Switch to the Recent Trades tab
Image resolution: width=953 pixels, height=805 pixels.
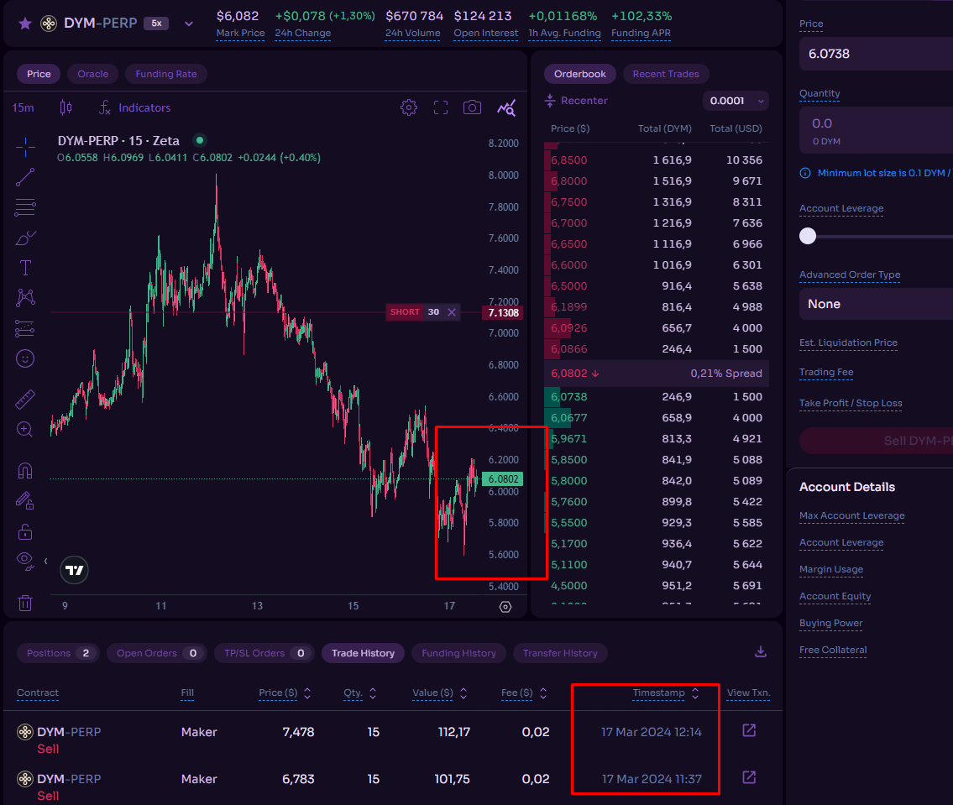point(665,74)
